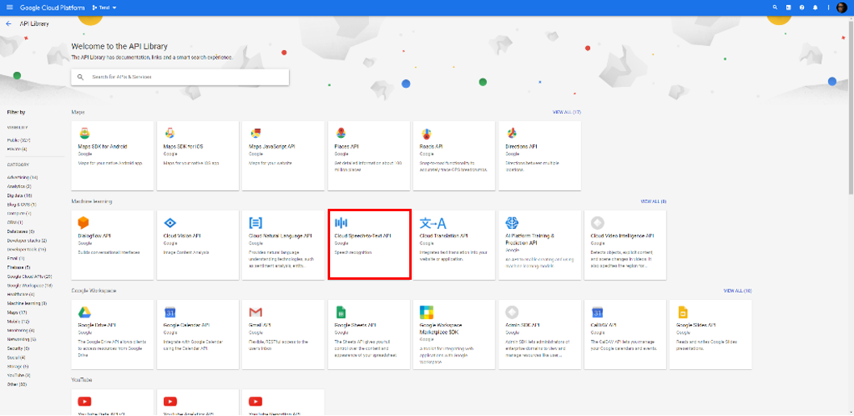Filter category by Developer stacks
The width and height of the screenshot is (854, 416).
click(x=27, y=240)
